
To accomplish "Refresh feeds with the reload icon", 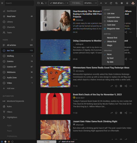I will 111,3.
